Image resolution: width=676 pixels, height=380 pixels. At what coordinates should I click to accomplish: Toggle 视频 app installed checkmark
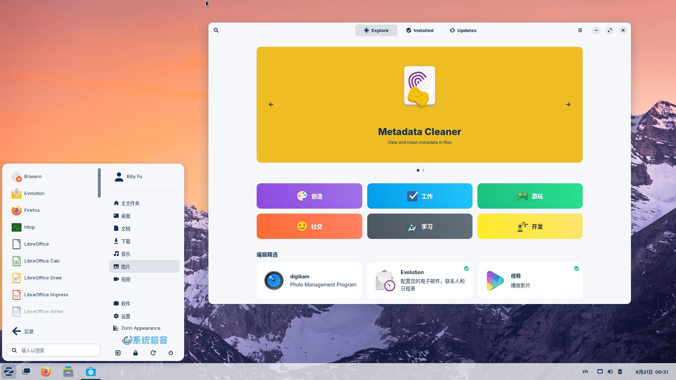tap(577, 269)
